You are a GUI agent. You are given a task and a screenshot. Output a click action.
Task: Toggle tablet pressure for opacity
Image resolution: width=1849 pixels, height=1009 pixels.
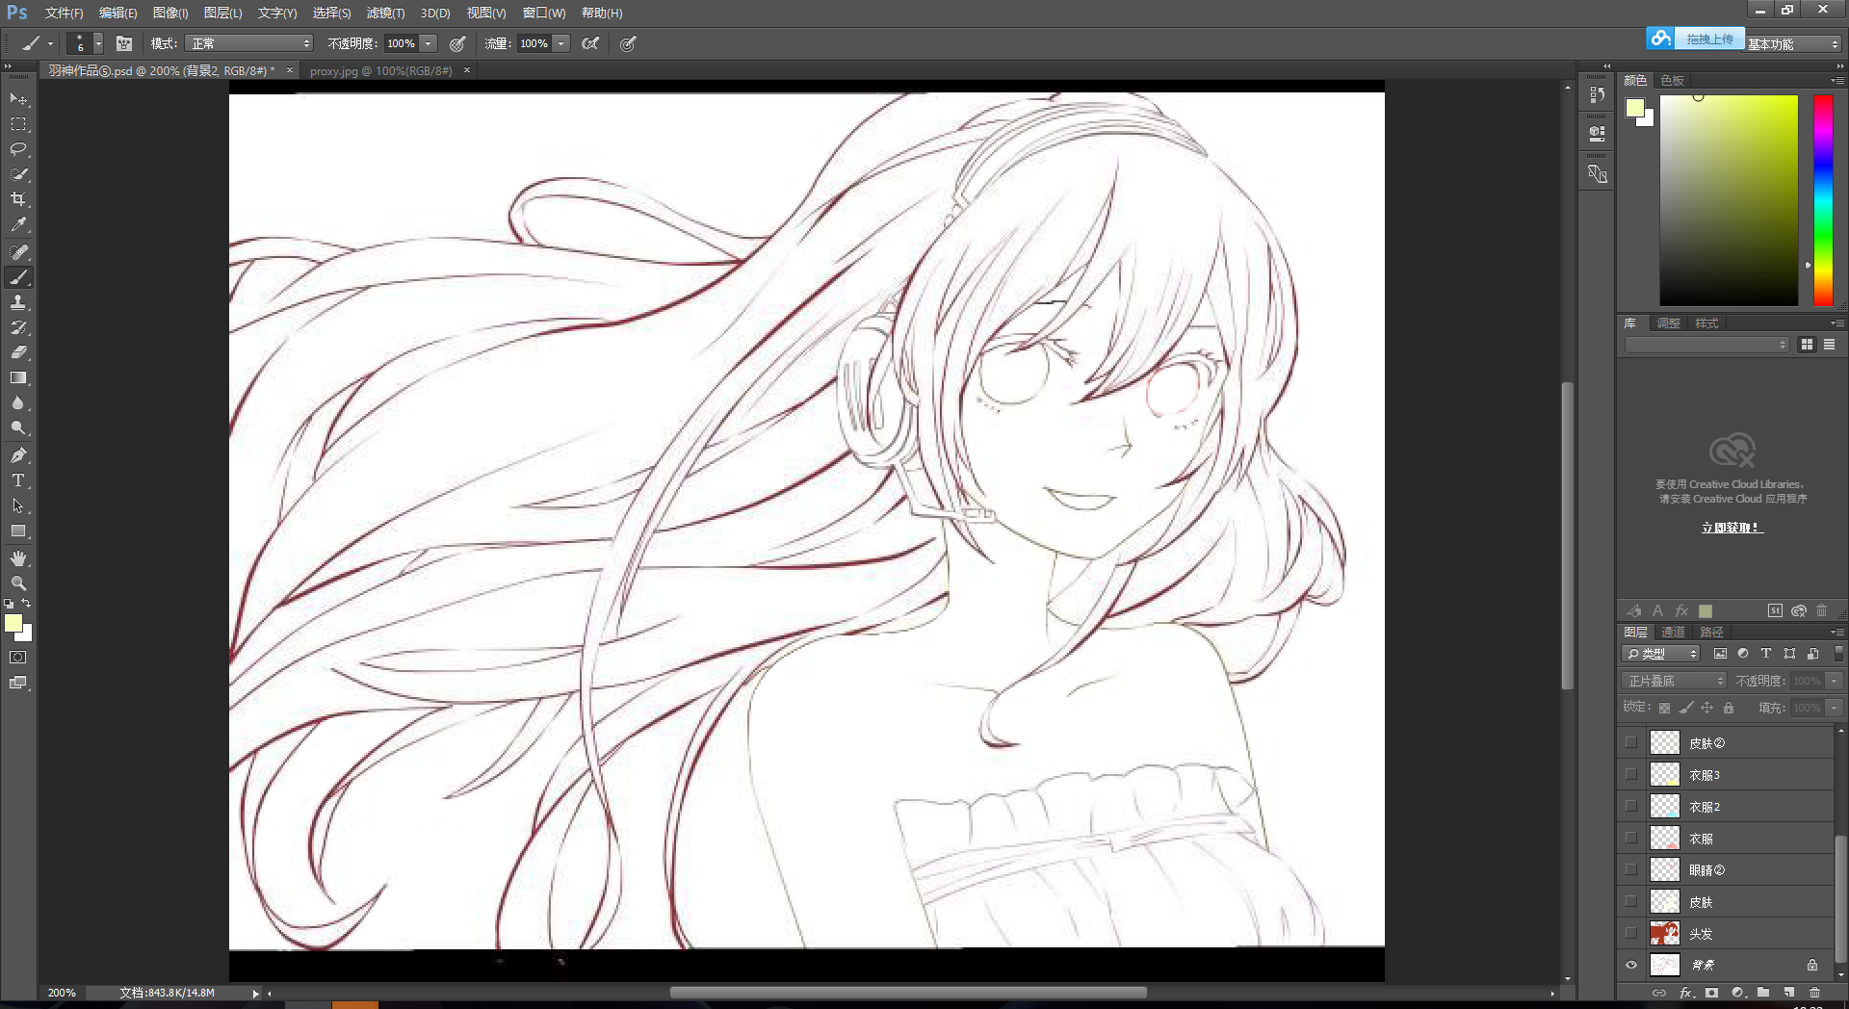457,43
